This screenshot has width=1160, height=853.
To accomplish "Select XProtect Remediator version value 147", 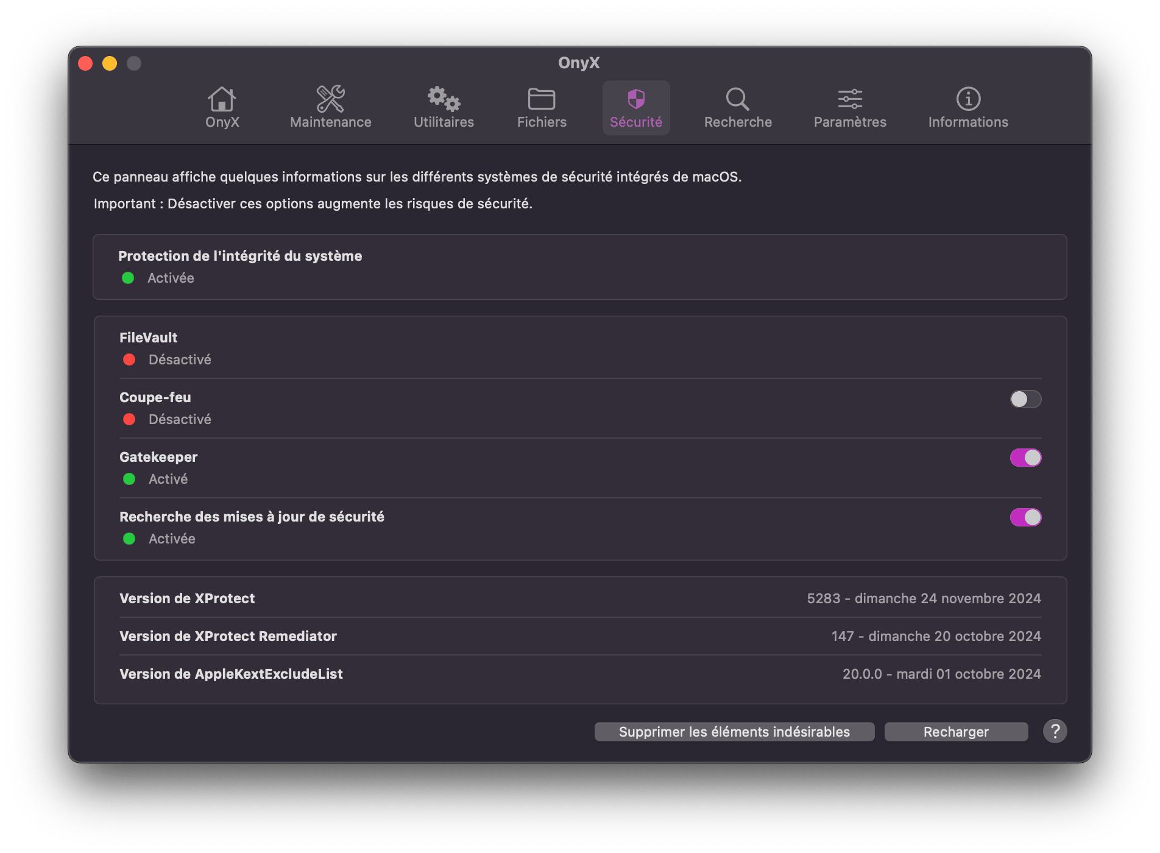I will pos(936,636).
